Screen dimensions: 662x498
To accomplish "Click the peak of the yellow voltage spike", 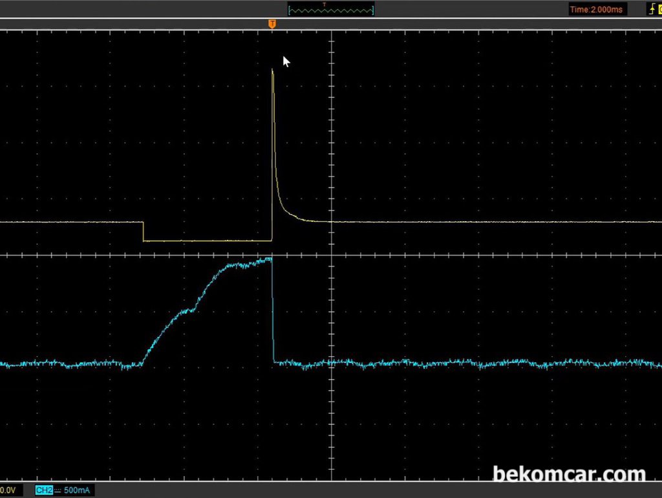I will click(x=272, y=70).
